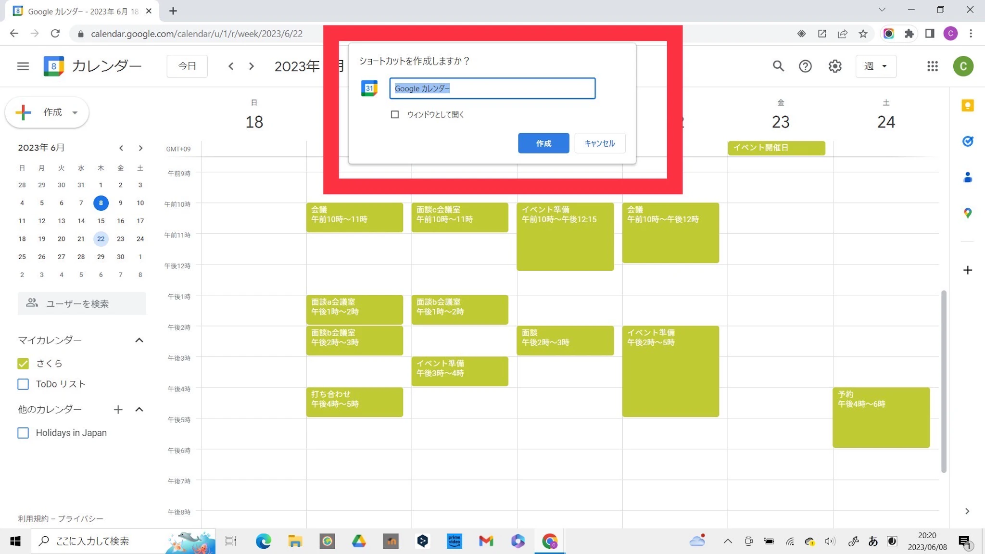
Task: Open the Google Tasks side panel icon
Action: coord(967,141)
